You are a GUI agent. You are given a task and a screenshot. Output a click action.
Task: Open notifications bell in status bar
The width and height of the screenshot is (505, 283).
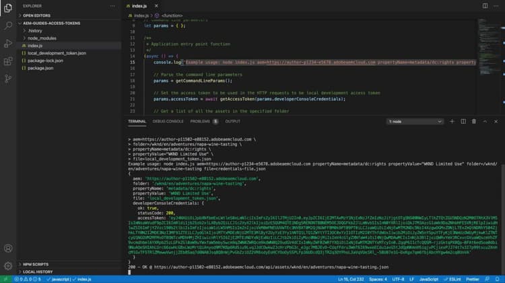[498, 279]
